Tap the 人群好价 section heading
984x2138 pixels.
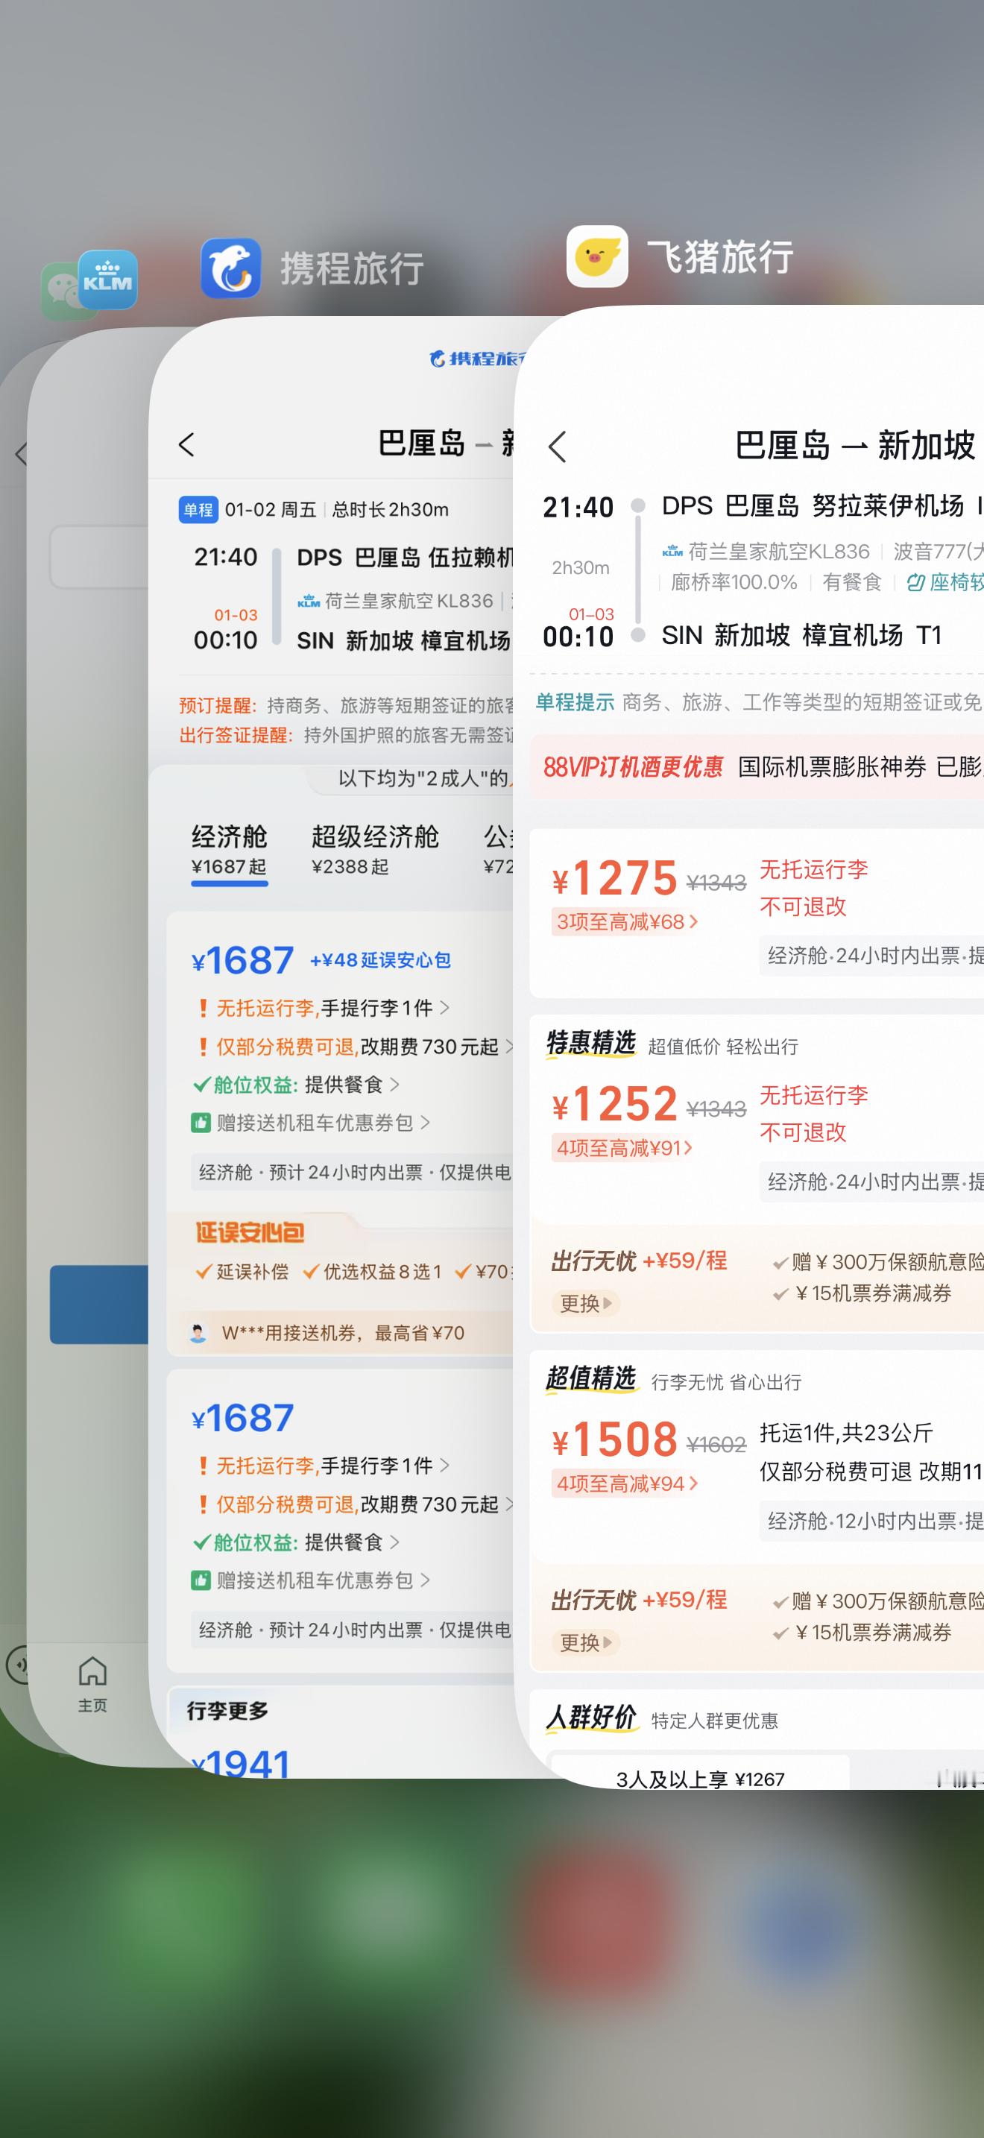pos(590,1718)
